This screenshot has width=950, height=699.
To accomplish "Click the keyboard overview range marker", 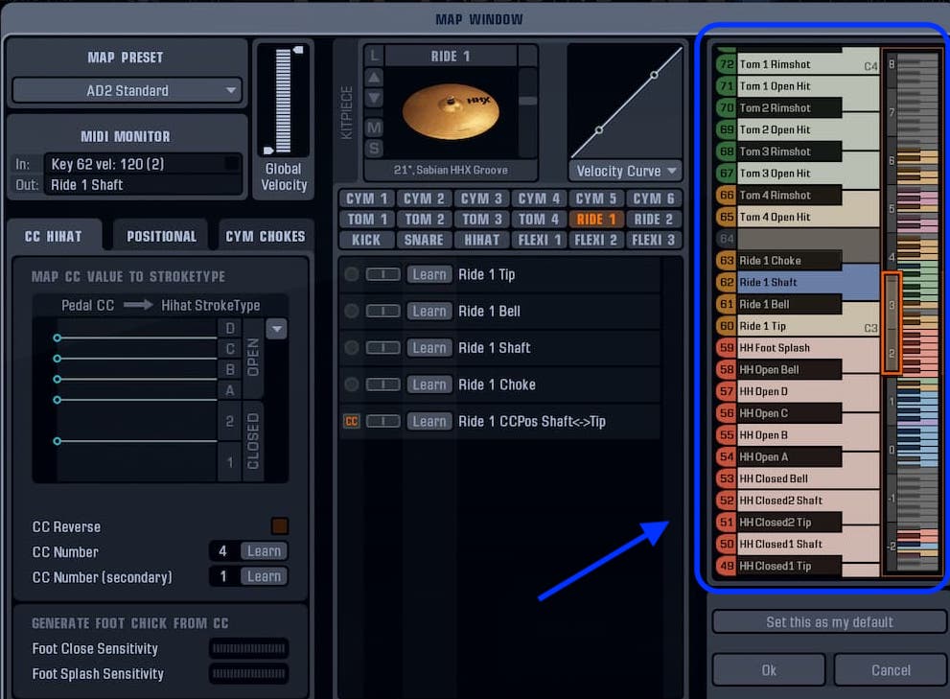I will click(892, 323).
